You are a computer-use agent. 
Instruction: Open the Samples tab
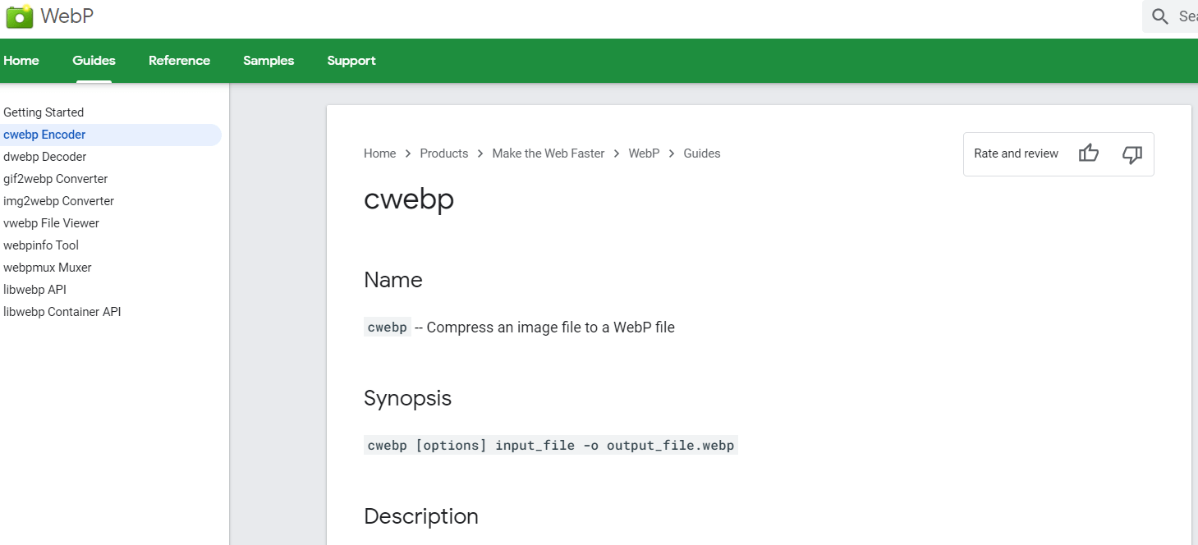coord(269,61)
